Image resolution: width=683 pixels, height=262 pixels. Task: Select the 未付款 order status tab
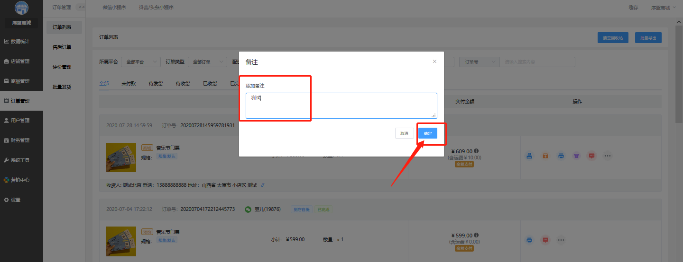point(129,84)
